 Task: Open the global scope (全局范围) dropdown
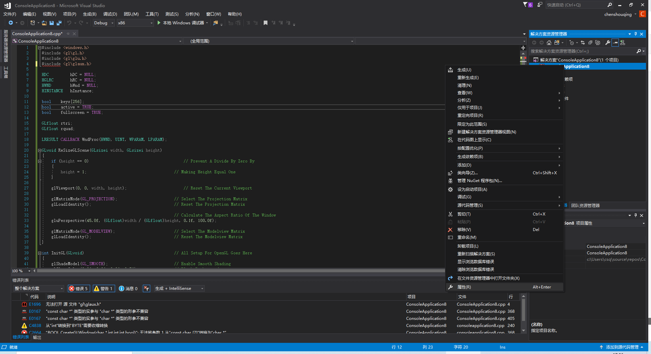coord(268,41)
